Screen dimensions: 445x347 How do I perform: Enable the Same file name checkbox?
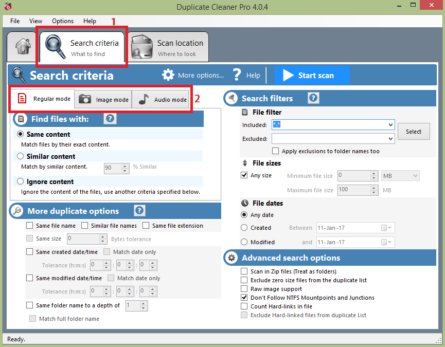[30, 226]
